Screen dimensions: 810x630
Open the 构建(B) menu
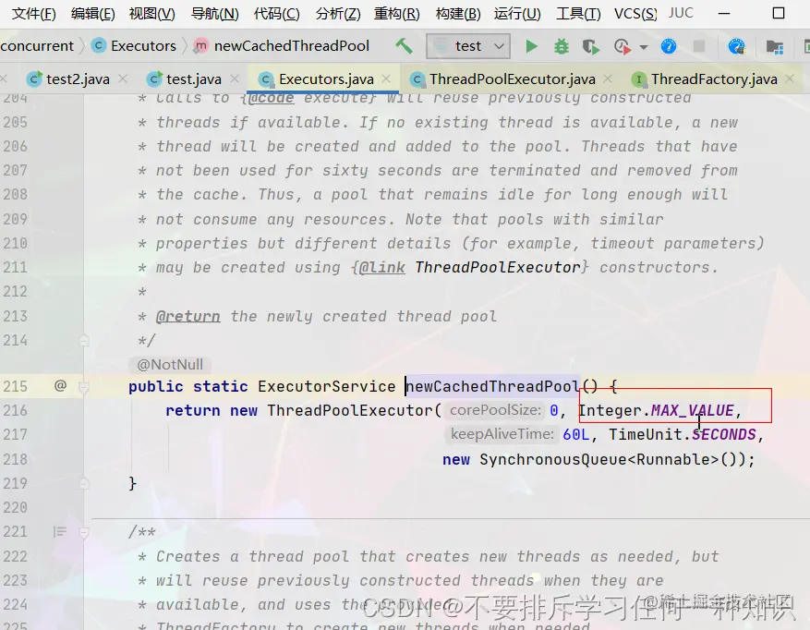coord(458,14)
